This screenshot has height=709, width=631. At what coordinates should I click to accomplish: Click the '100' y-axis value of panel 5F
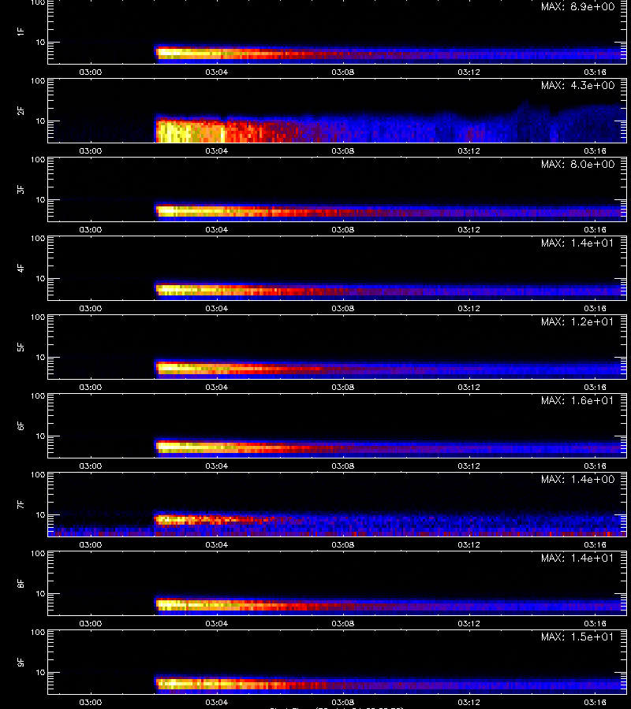(x=38, y=317)
